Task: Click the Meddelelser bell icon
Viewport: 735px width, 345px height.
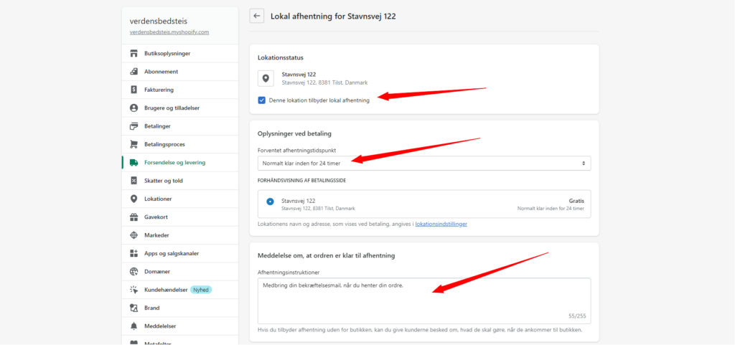Action: (x=134, y=326)
